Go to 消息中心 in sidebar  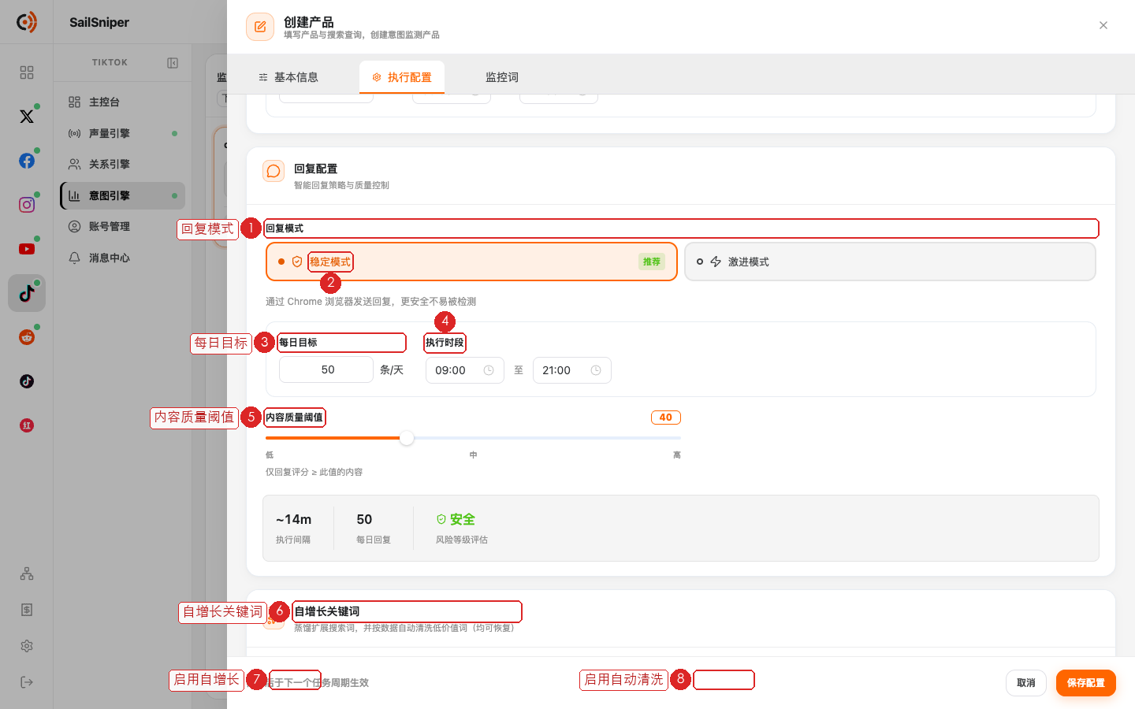[x=123, y=258]
